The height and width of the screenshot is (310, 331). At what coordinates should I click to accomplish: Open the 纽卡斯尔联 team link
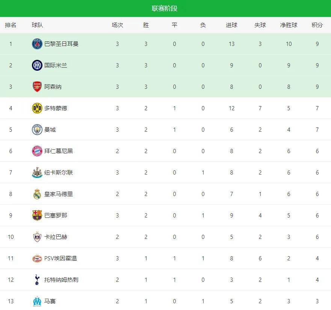(x=59, y=173)
